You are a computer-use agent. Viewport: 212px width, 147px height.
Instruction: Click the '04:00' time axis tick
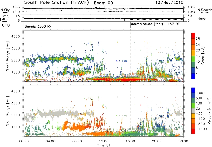click(50, 141)
